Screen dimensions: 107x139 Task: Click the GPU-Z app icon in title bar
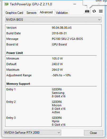pos(7,4)
